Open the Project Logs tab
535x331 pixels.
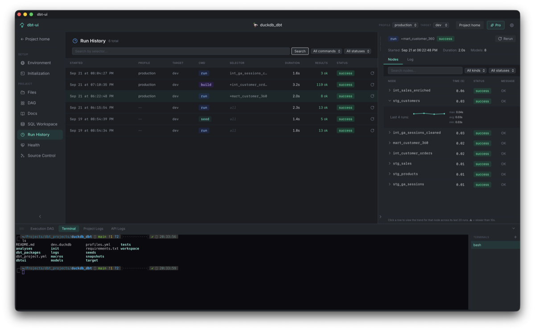[93, 228]
